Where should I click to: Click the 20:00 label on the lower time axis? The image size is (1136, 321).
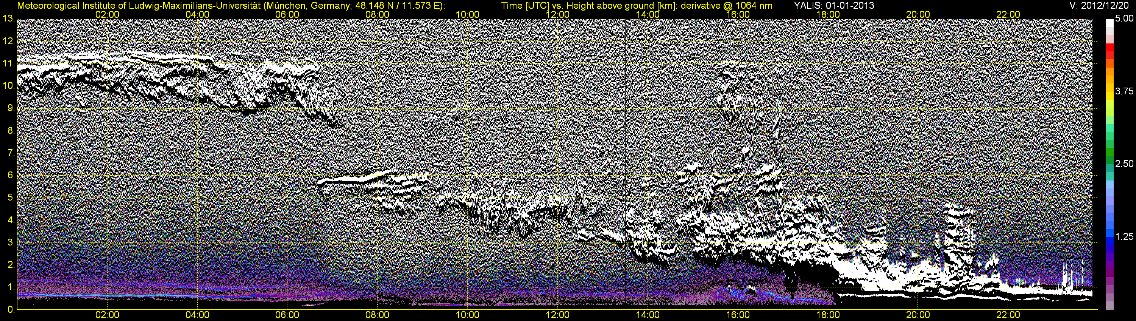pos(918,315)
